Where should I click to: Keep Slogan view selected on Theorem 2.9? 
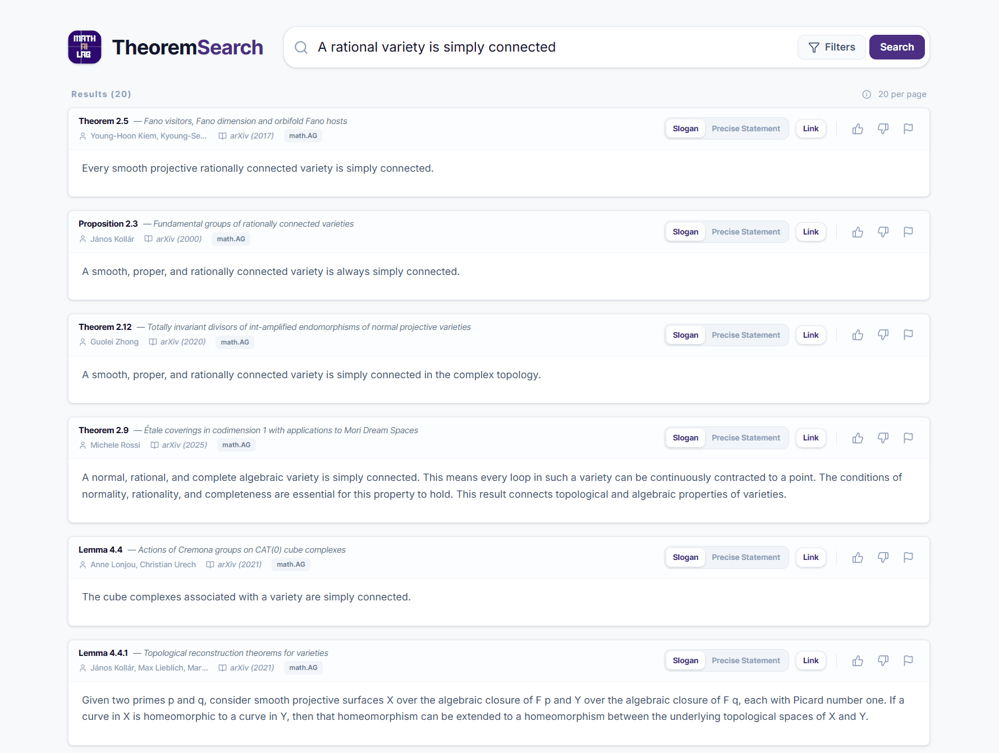pyautogui.click(x=685, y=438)
